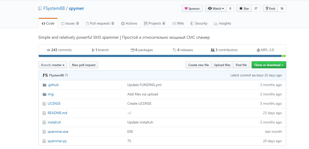Screen dimensions: 309x149
Task: Open the Wiki tab
Action: [x=178, y=23]
